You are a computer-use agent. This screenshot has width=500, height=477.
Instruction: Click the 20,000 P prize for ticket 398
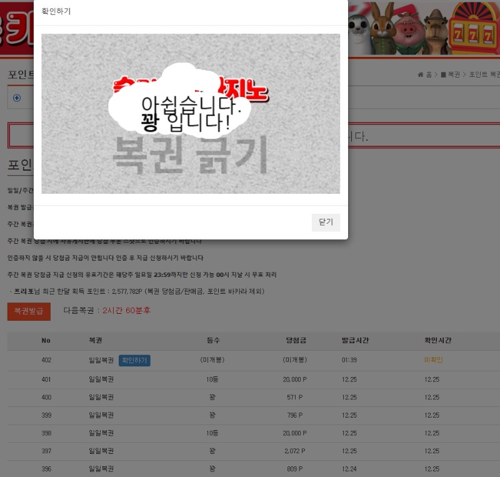[294, 433]
